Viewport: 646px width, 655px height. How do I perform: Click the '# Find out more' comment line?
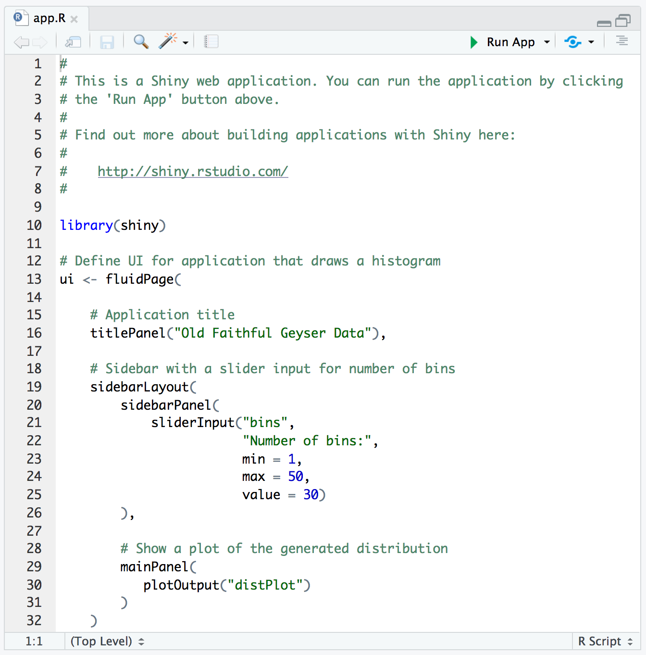click(287, 135)
